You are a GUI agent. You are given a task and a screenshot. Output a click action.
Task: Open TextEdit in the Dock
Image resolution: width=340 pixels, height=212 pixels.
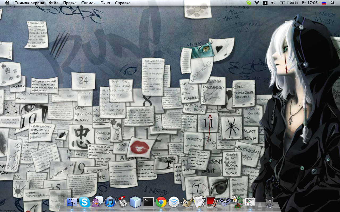click(x=199, y=202)
